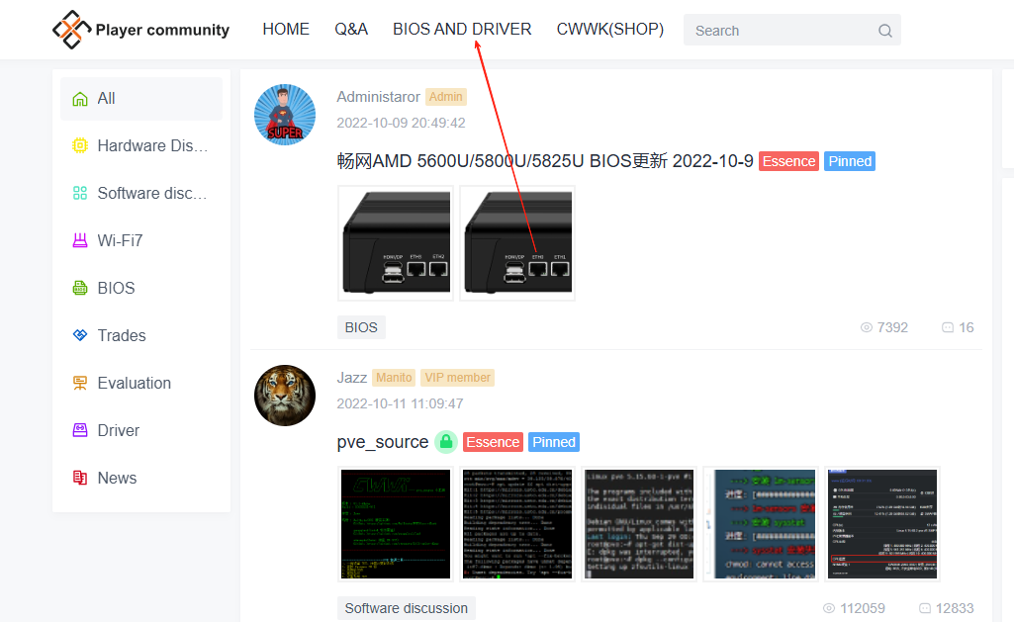Select the Driver category label
The image size is (1014, 622).
[x=119, y=430]
